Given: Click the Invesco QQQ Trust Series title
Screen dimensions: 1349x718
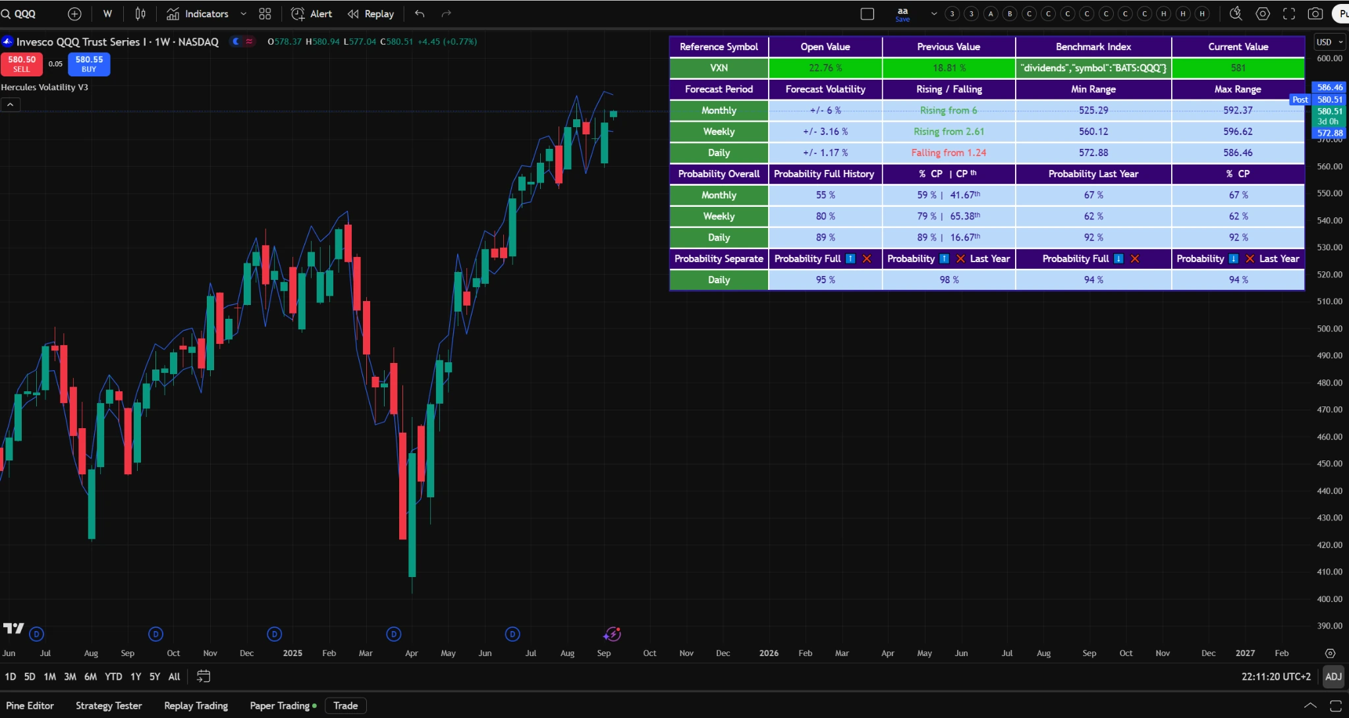Looking at the screenshot, I should [x=81, y=41].
